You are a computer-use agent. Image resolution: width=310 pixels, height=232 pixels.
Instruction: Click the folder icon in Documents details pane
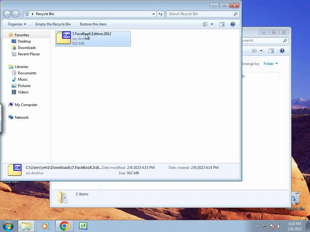[62, 197]
